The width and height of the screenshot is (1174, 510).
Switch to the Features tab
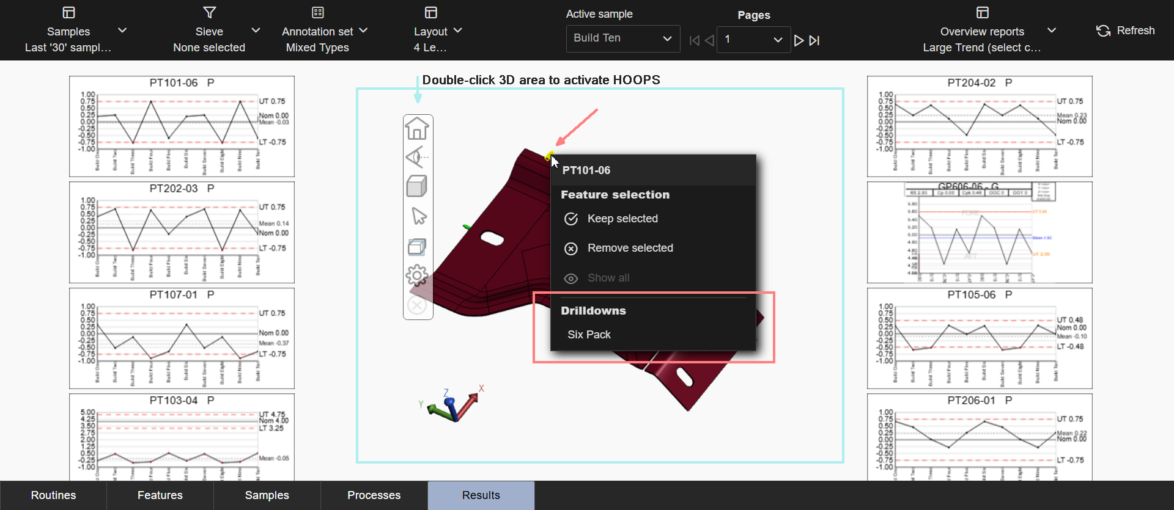click(x=160, y=495)
